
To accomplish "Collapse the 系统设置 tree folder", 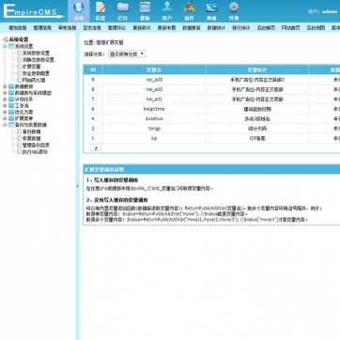I will (x=5, y=46).
